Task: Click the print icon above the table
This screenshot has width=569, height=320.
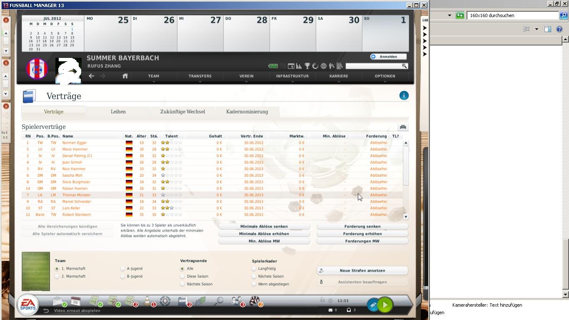Action: pos(402,127)
